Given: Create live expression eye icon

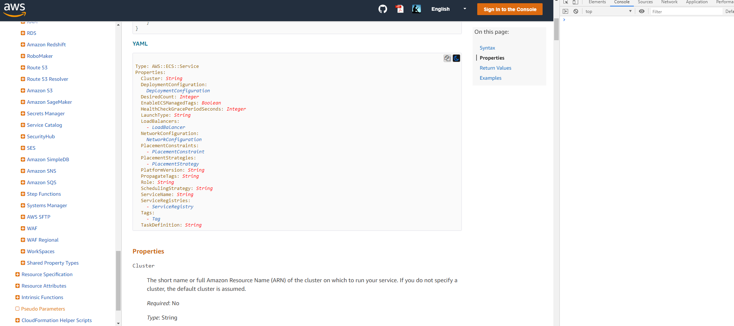Looking at the screenshot, I should coord(642,11).
